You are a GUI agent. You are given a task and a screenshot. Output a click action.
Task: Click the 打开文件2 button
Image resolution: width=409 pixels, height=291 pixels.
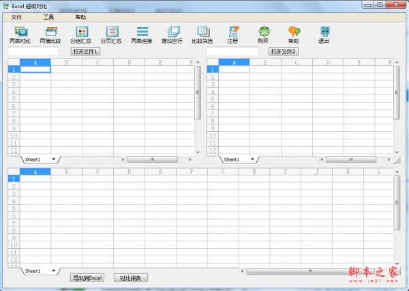tap(284, 51)
